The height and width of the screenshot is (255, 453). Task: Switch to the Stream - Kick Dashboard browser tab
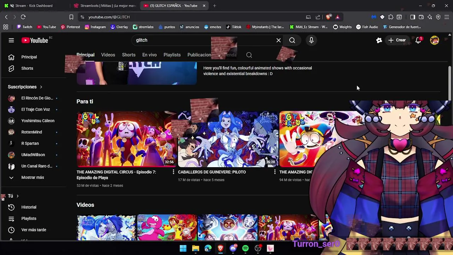34,6
